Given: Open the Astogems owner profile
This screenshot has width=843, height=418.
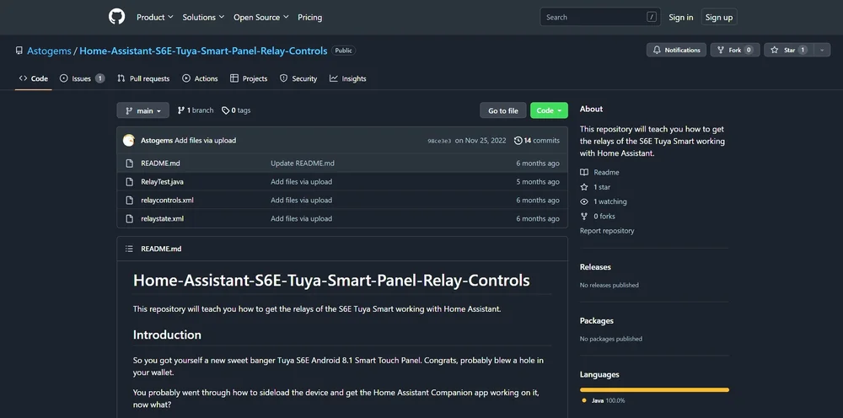Looking at the screenshot, I should point(49,51).
